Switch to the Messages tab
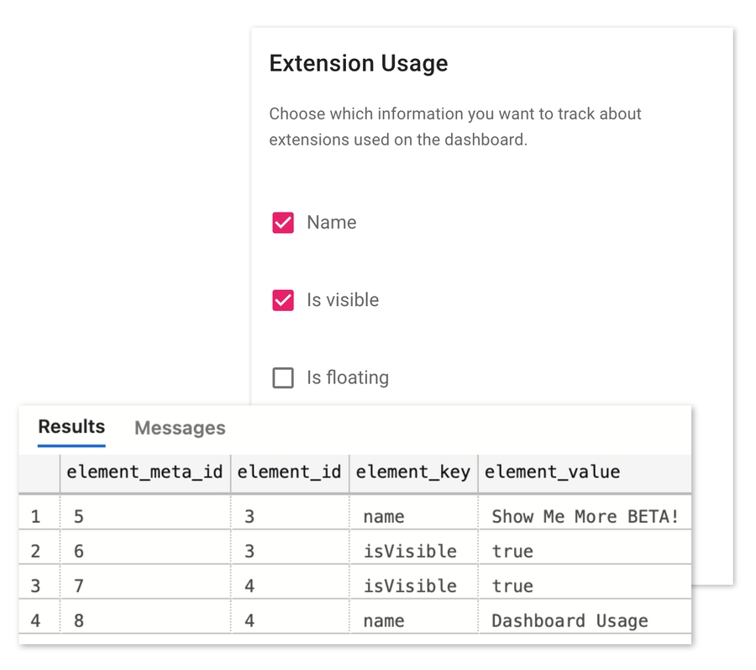756x670 pixels. tap(179, 428)
